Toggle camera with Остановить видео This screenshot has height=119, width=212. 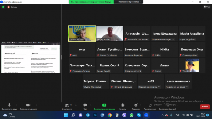pos(28,107)
